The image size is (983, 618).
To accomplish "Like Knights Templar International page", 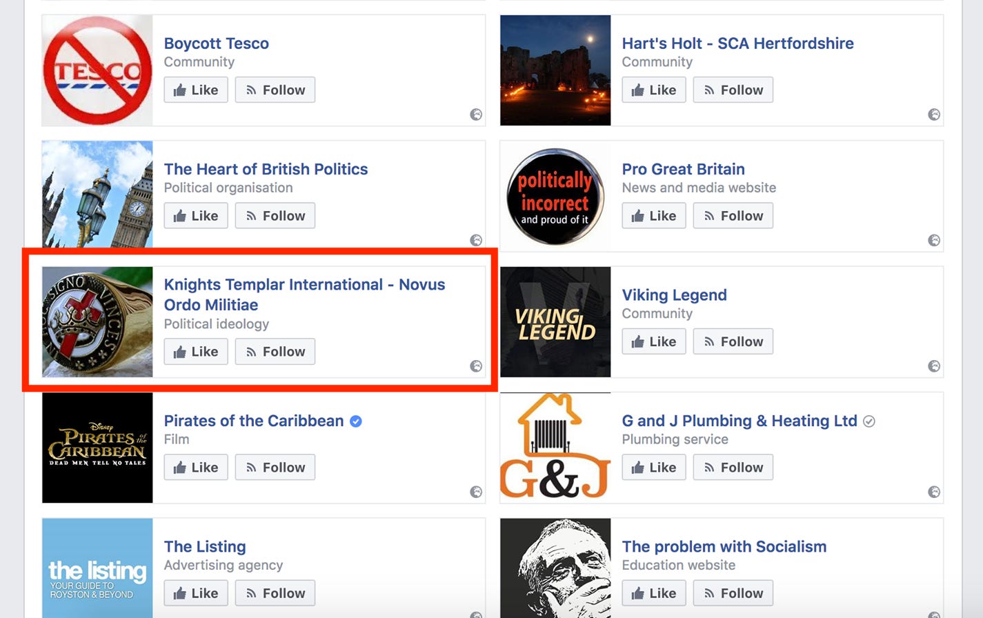I will point(196,352).
